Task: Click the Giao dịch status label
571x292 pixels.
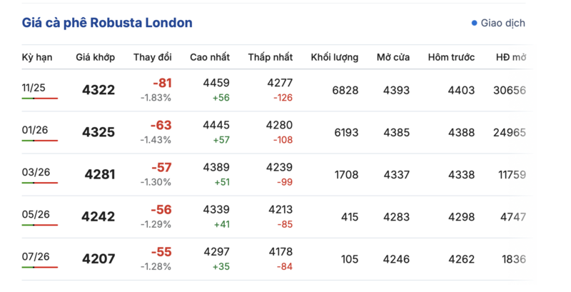Action: click(x=502, y=23)
